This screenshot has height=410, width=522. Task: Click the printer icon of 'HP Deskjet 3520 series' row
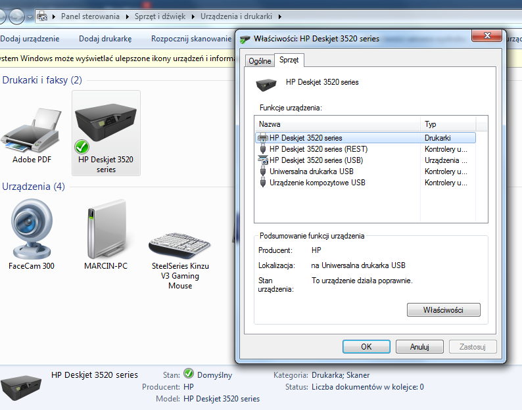click(263, 137)
